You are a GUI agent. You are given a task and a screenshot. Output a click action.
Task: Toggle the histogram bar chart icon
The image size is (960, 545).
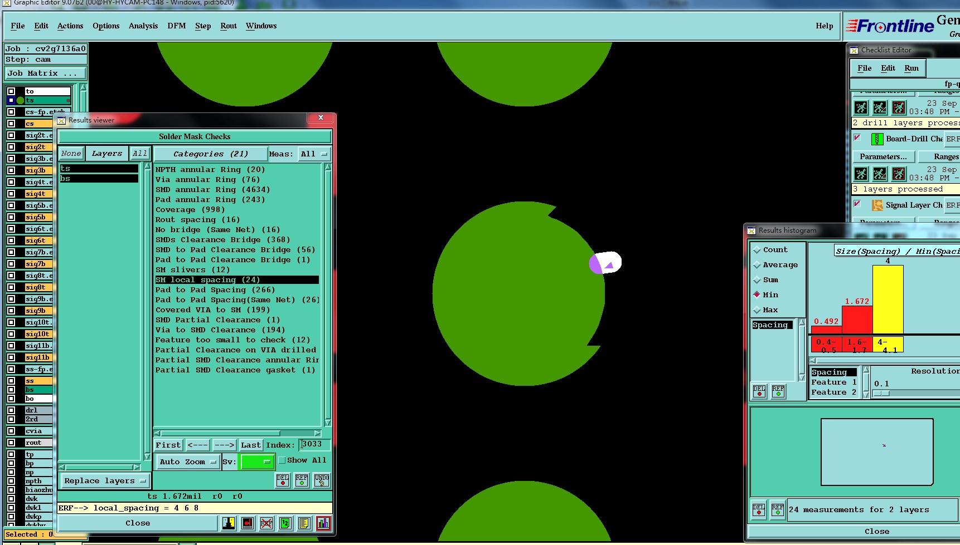click(x=323, y=523)
